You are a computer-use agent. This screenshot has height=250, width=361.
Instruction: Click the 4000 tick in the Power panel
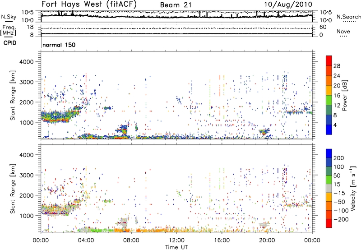click(x=27, y=62)
